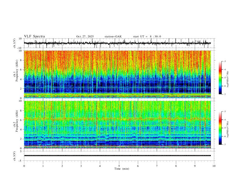The width and height of the screenshot is (241, 186).
Task: Click the ch.2 colorbar log(PSD) label
Action: (228, 129)
